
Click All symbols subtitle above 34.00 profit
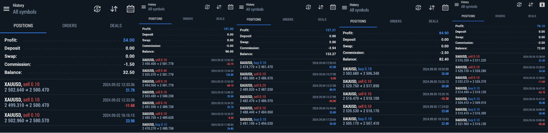pyautogui.click(x=25, y=12)
